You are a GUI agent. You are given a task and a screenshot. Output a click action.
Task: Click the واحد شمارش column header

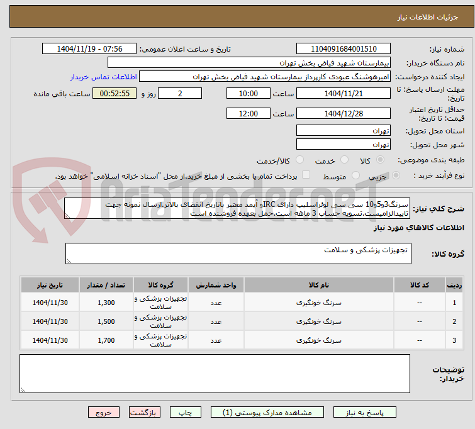tap(216, 285)
